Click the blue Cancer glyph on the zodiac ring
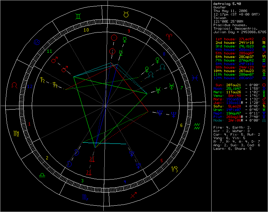The image size is (268, 212). (37, 42)
